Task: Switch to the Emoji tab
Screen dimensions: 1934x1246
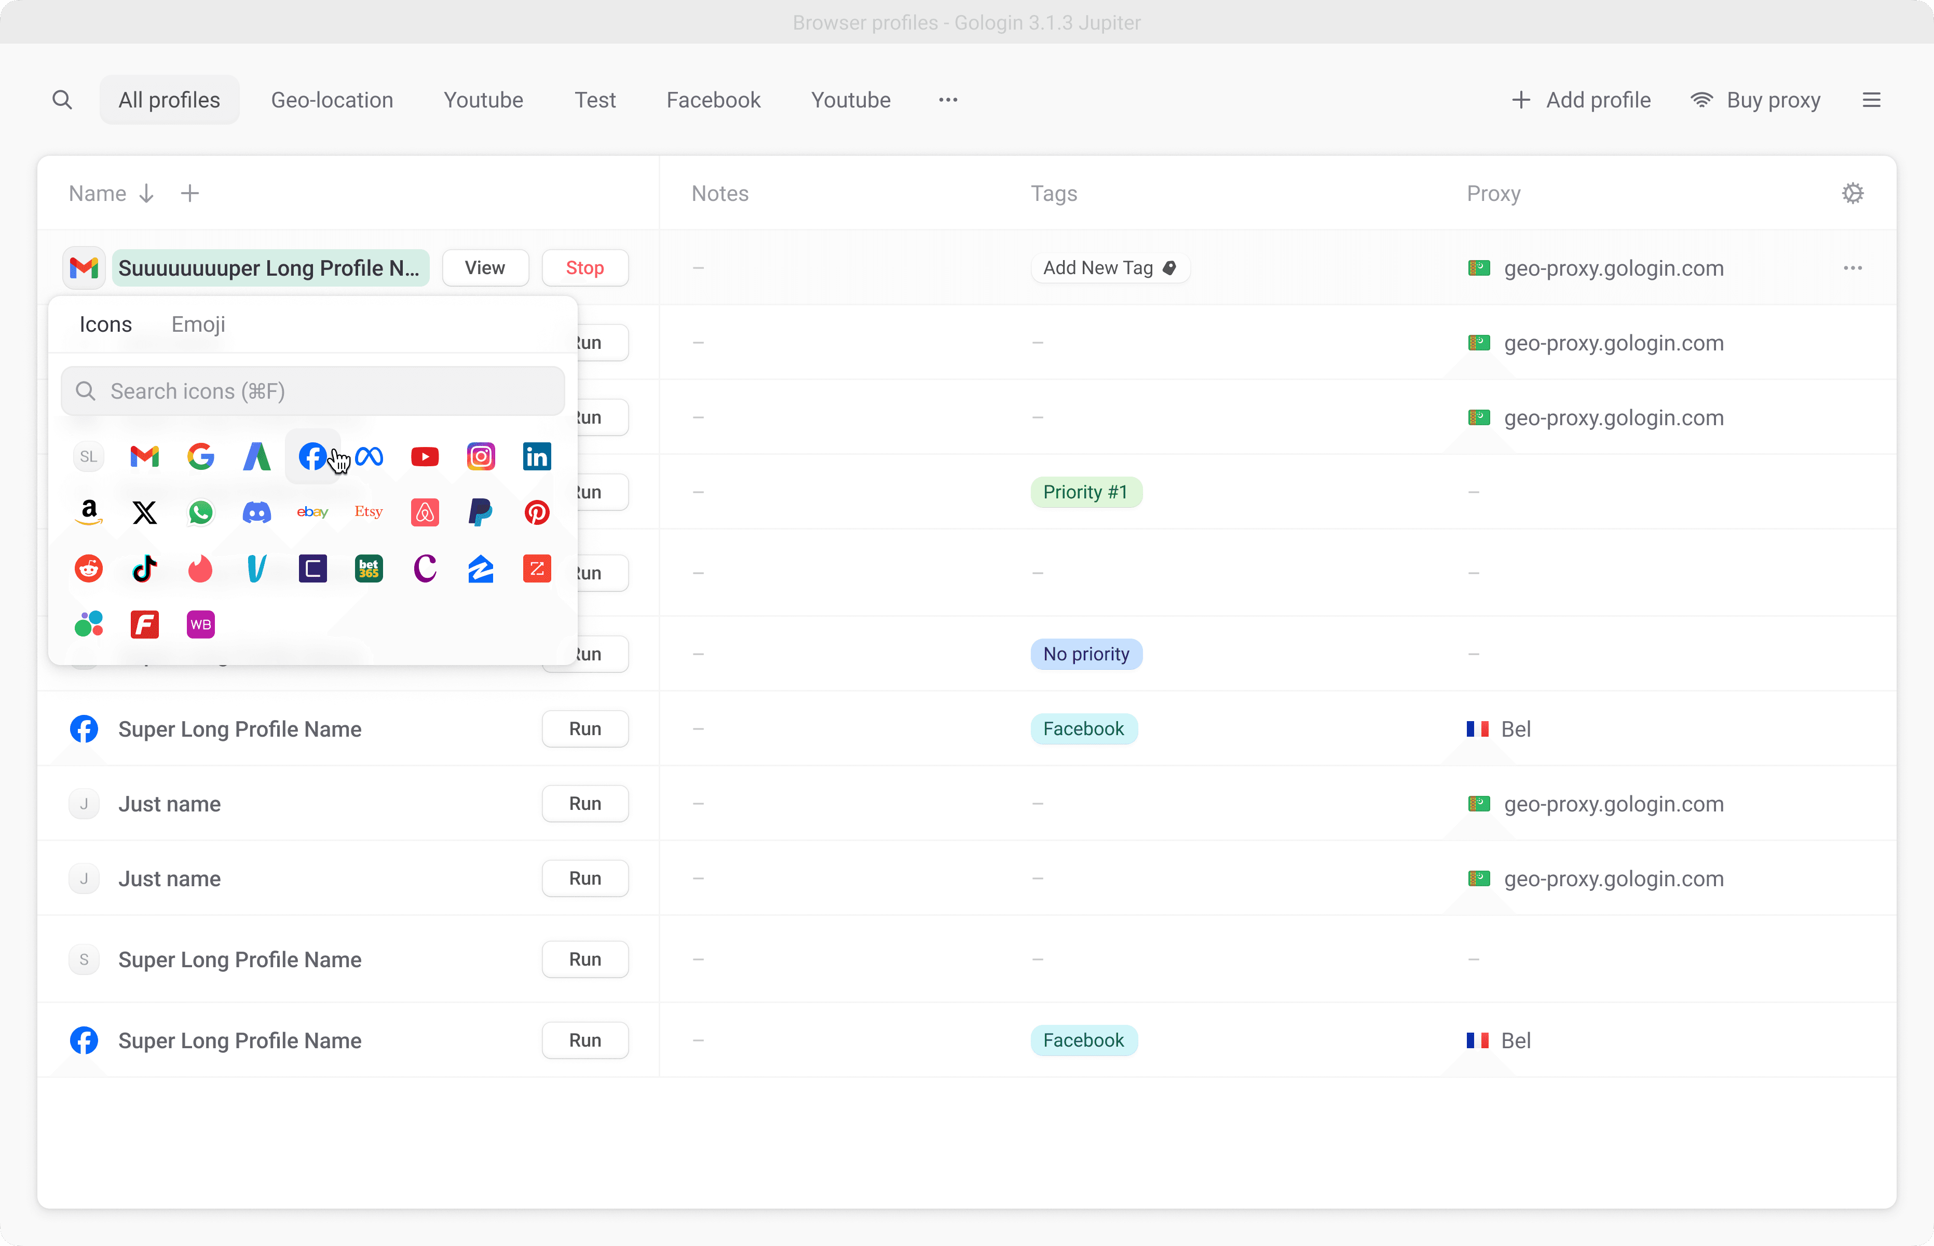Action: (198, 324)
